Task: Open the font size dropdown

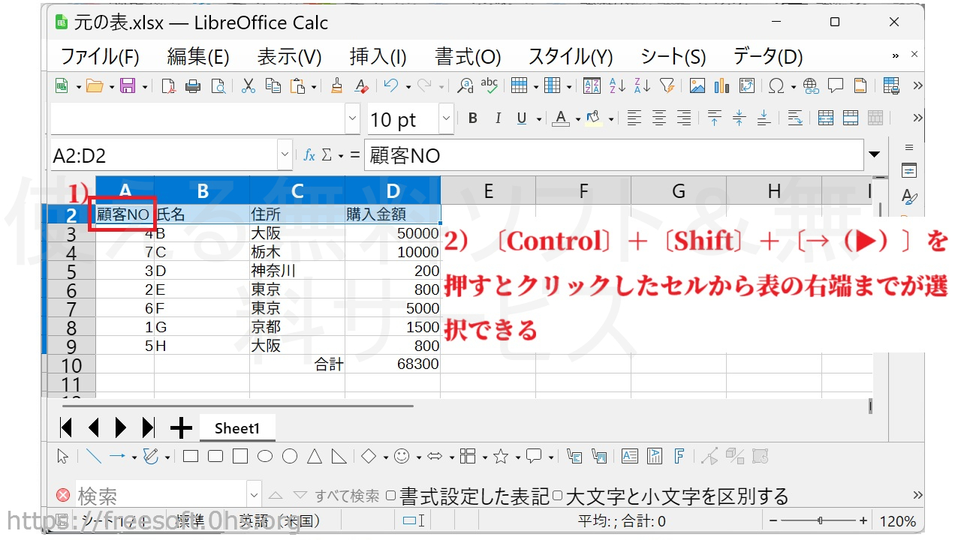Action: click(x=446, y=118)
